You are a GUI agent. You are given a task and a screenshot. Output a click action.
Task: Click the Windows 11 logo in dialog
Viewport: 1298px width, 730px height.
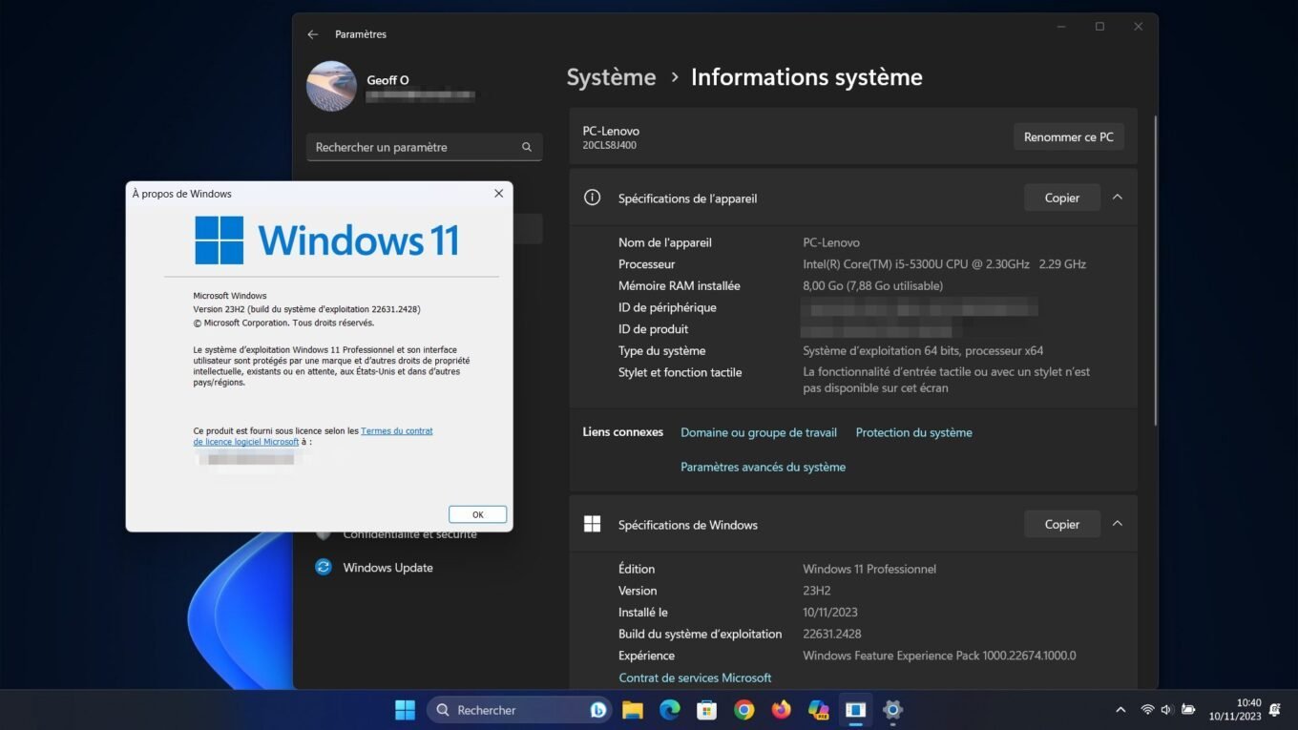click(326, 240)
